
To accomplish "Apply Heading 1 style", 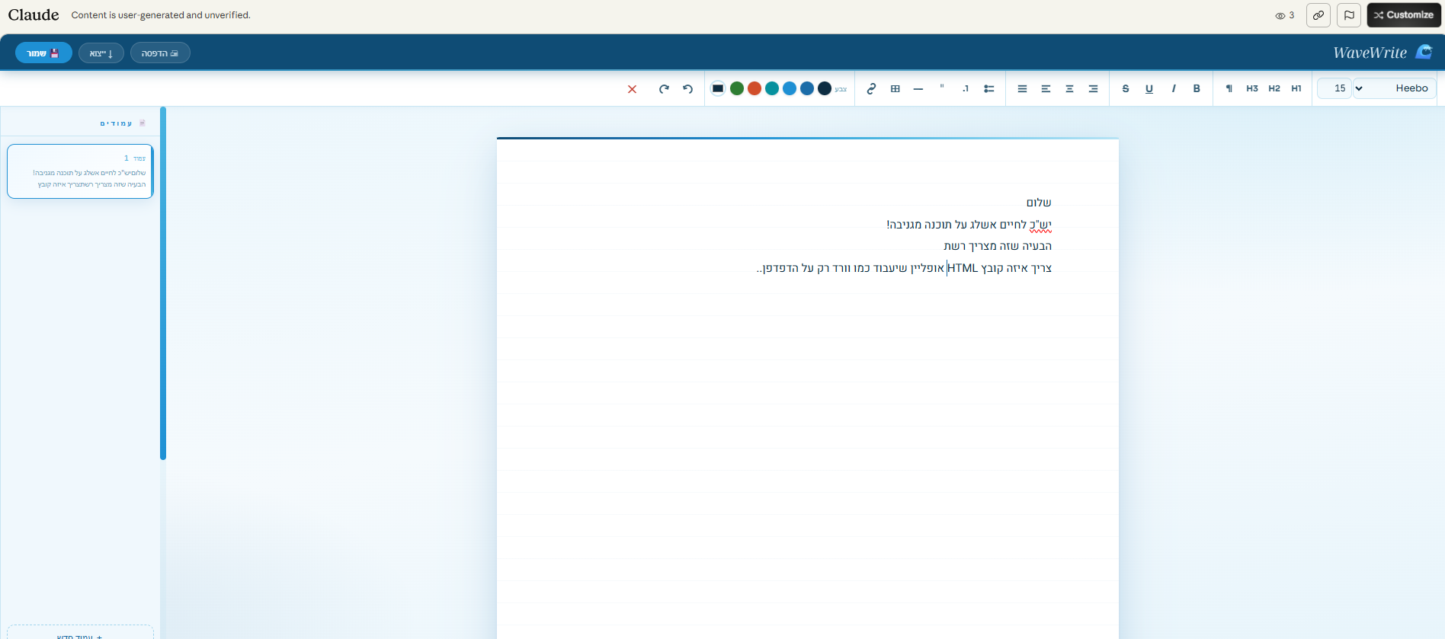I will (x=1296, y=88).
